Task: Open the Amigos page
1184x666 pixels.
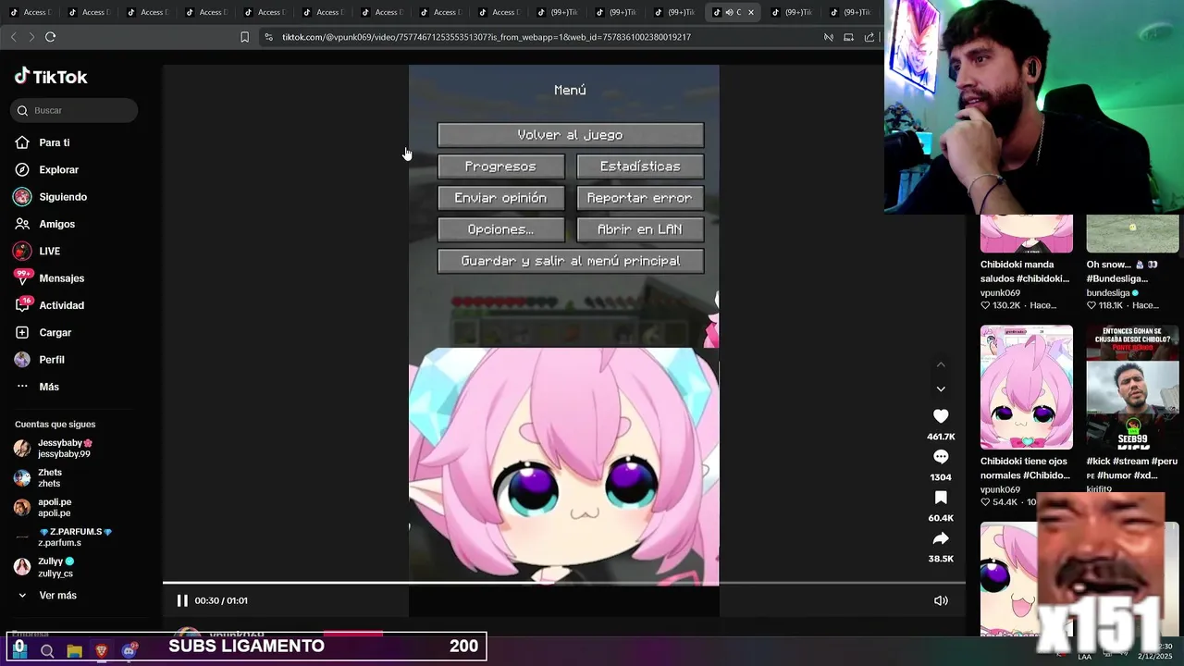Action: [56, 224]
